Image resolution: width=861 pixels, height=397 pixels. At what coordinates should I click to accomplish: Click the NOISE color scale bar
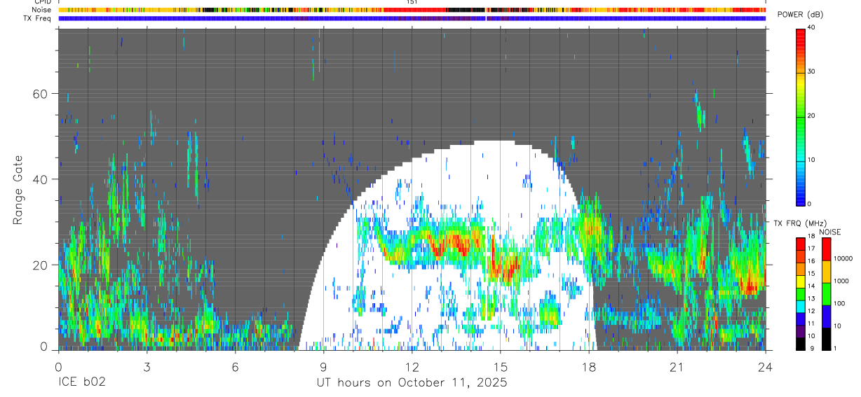[x=826, y=293]
